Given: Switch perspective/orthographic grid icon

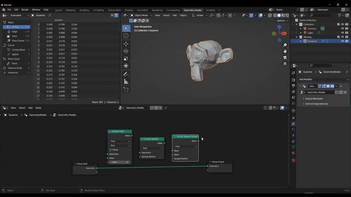Looking at the screenshot, I should coord(285,63).
